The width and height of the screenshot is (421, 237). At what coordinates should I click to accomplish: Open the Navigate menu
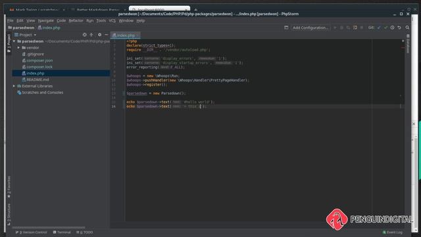click(x=46, y=20)
